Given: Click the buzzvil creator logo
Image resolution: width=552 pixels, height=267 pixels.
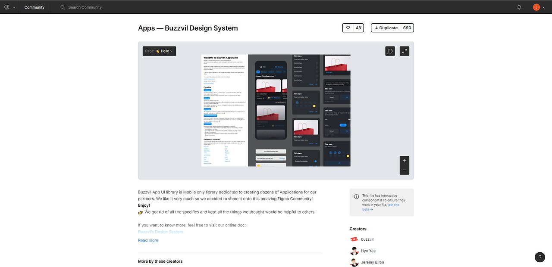Looking at the screenshot, I should [354, 239].
